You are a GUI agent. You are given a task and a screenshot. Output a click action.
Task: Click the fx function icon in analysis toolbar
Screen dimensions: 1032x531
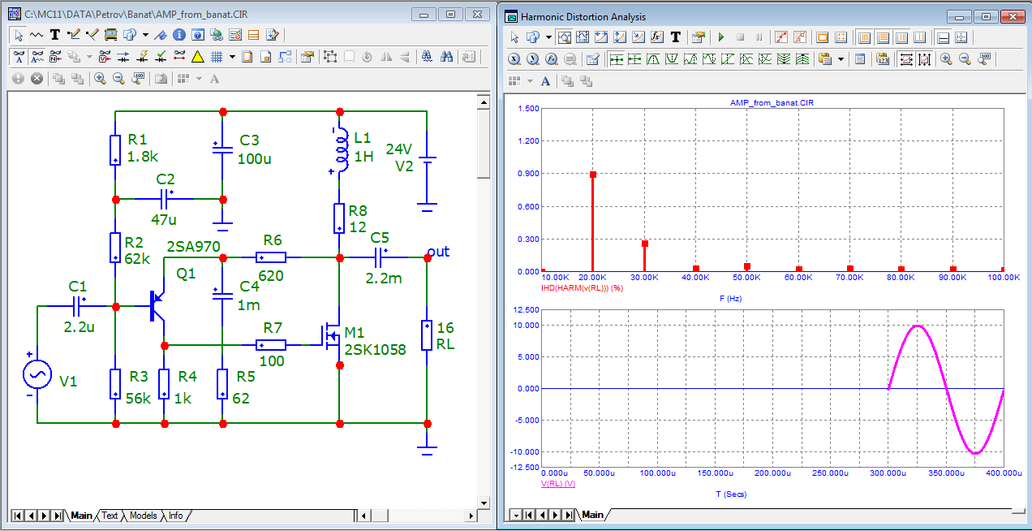point(657,37)
